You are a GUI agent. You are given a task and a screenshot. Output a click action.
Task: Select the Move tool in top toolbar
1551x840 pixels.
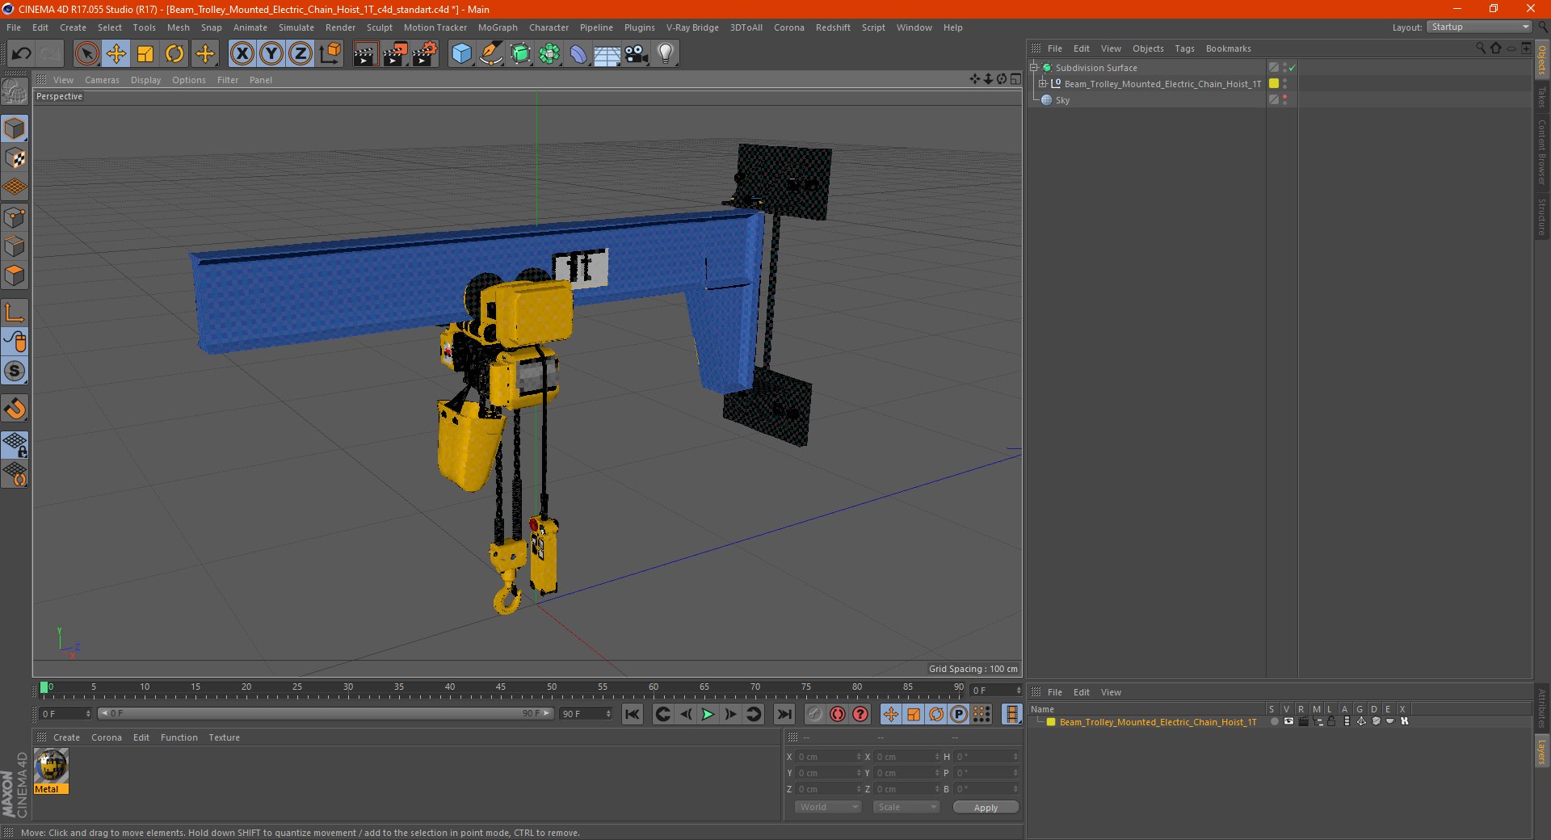(116, 54)
